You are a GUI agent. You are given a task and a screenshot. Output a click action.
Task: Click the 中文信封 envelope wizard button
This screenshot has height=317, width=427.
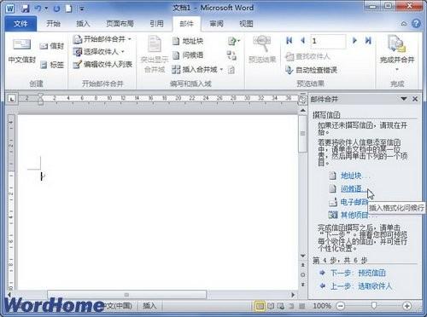[22, 51]
